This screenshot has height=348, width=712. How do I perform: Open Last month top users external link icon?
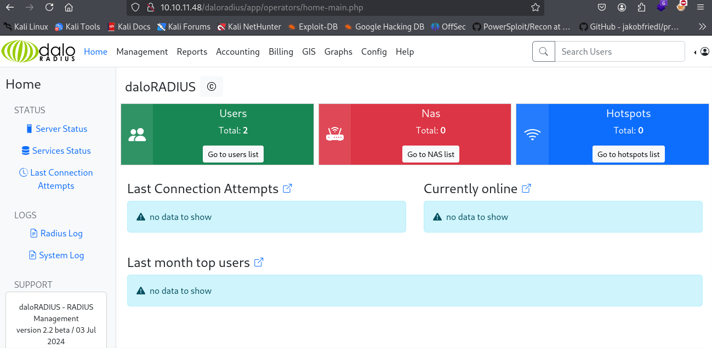[259, 262]
